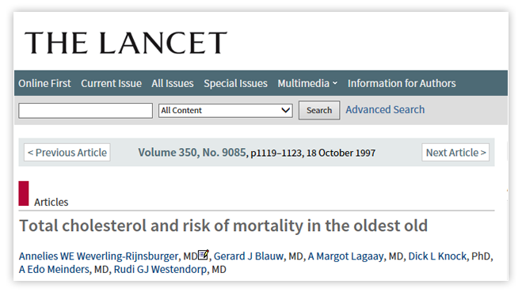Select Special Issues in navigation bar
522x292 pixels.
[235, 83]
